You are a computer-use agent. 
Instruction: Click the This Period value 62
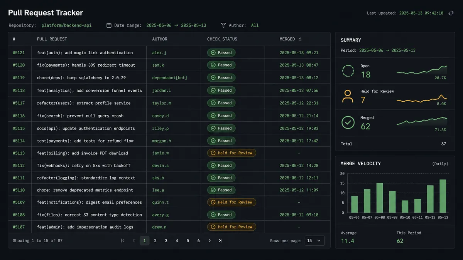(x=400, y=241)
